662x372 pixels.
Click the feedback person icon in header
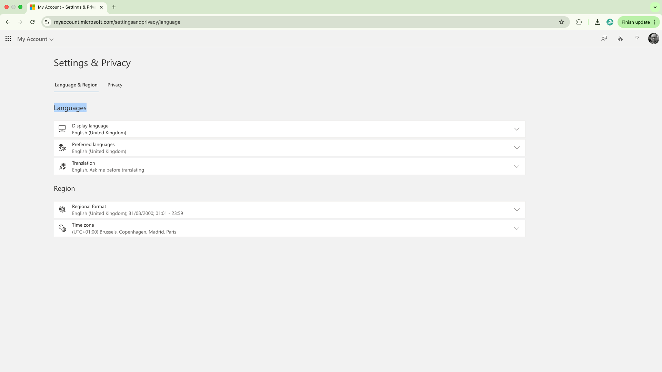click(604, 39)
